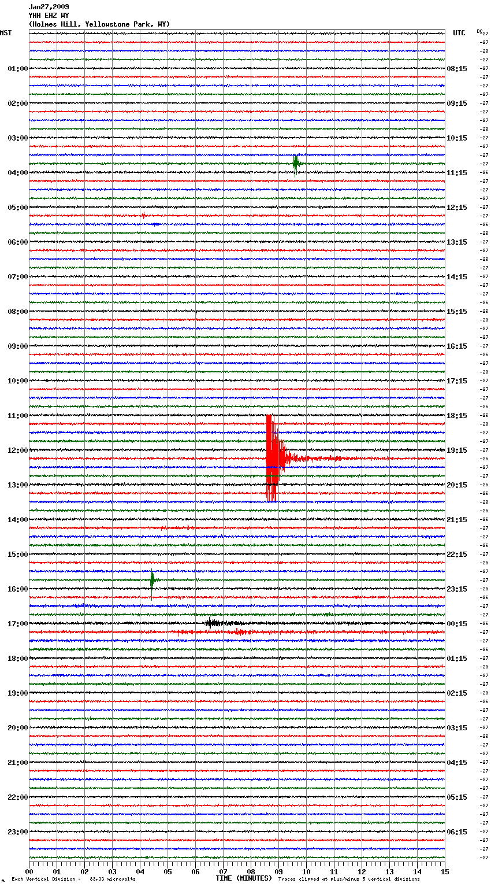This screenshot has width=491, height=887.
Task: Click the 18:15 UTC time label
Action: pos(457,416)
